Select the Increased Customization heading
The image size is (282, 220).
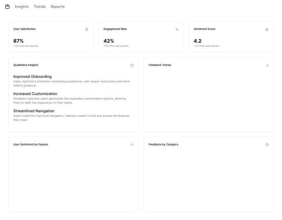click(35, 94)
